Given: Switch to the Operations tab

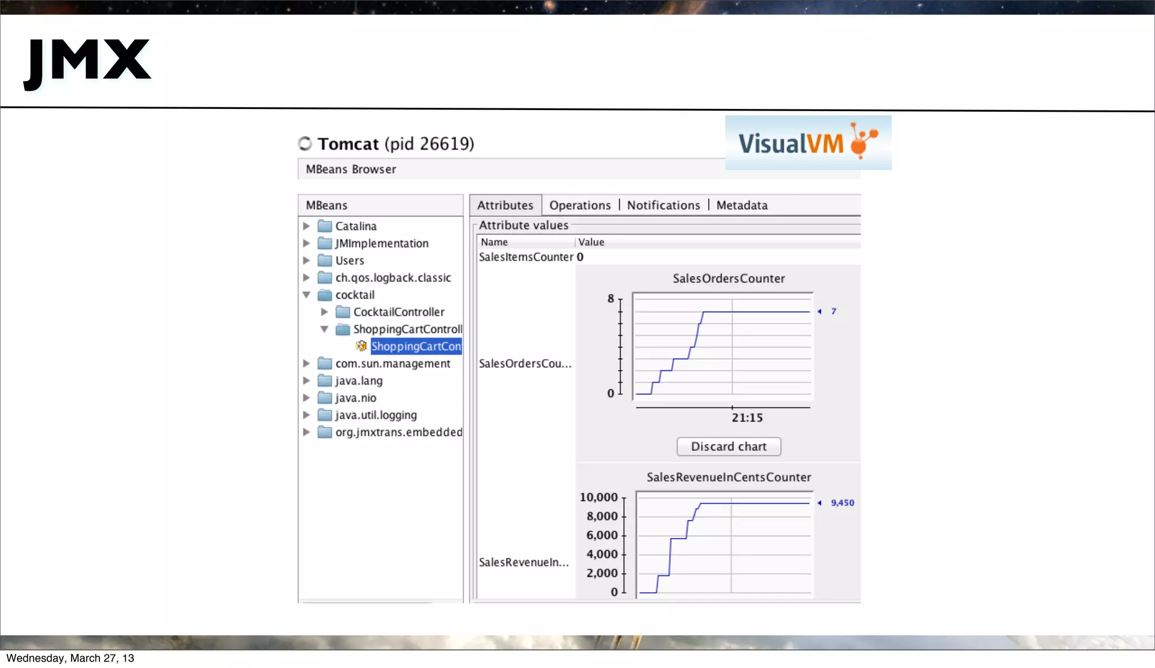Looking at the screenshot, I should (580, 205).
